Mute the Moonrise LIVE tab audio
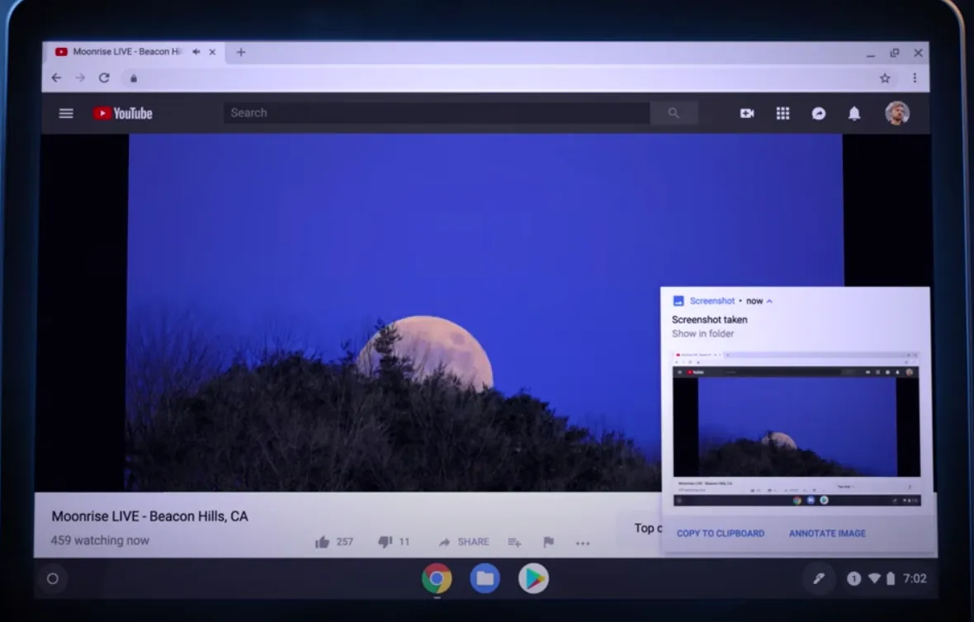The image size is (974, 622). click(x=195, y=51)
